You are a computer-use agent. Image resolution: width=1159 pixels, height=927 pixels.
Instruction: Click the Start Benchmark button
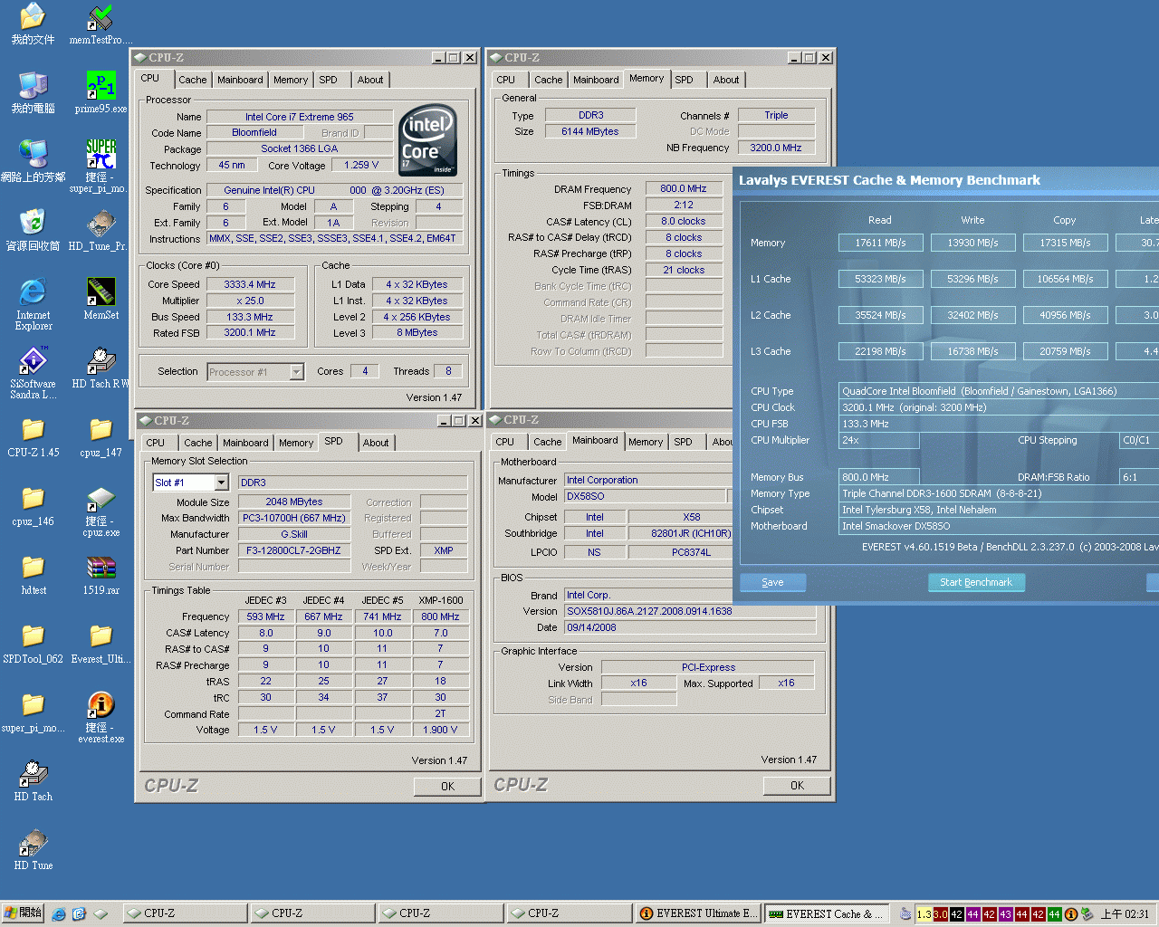tap(976, 582)
